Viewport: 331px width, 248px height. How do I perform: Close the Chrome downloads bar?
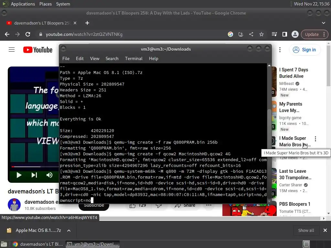coord(325,231)
